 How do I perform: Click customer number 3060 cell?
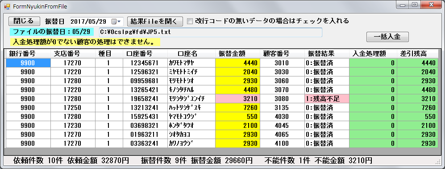(x=283, y=81)
